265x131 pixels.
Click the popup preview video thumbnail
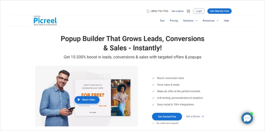[x=86, y=96]
